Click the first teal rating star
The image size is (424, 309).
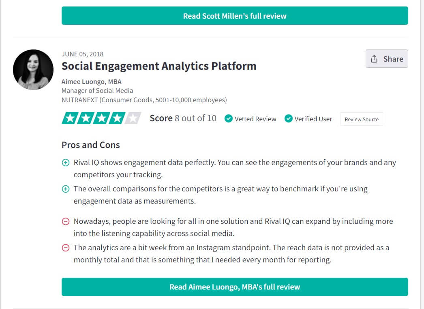click(x=70, y=118)
